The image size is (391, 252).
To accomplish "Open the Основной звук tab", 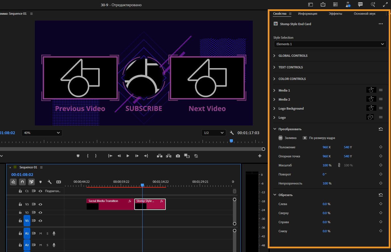I will (x=364, y=14).
